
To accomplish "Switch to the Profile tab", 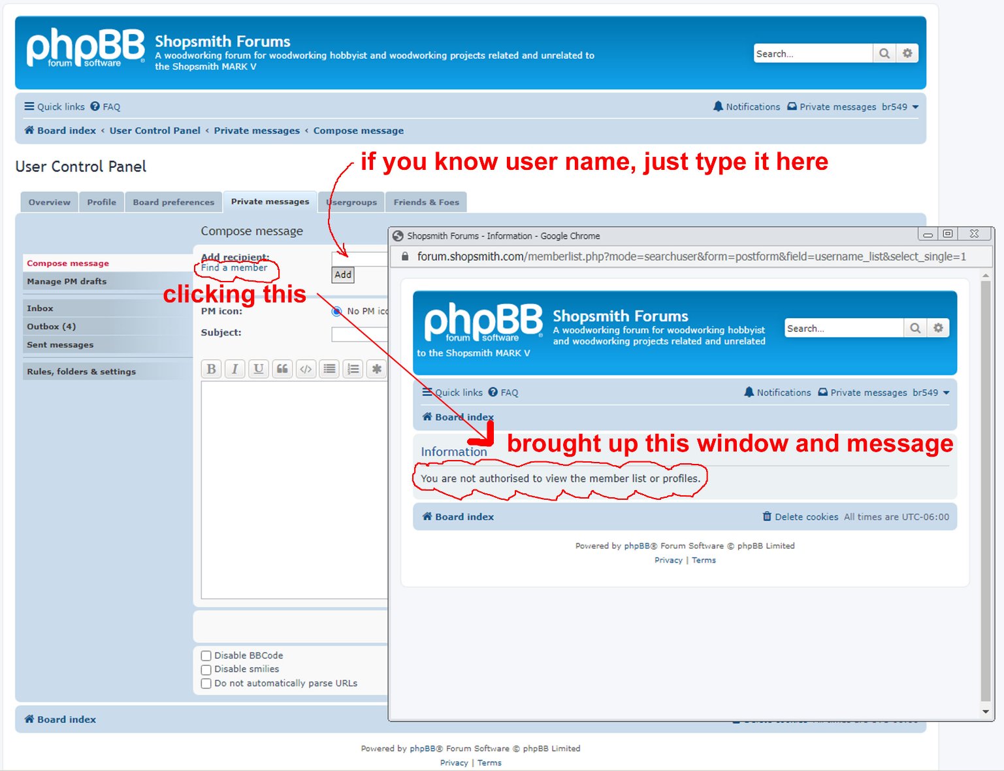I will tap(102, 202).
